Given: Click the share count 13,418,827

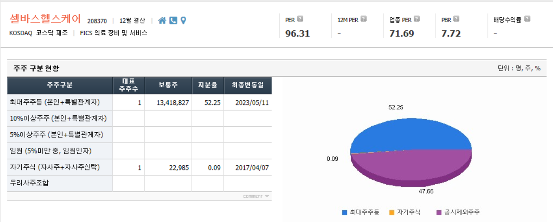Looking at the screenshot, I should (173, 103).
